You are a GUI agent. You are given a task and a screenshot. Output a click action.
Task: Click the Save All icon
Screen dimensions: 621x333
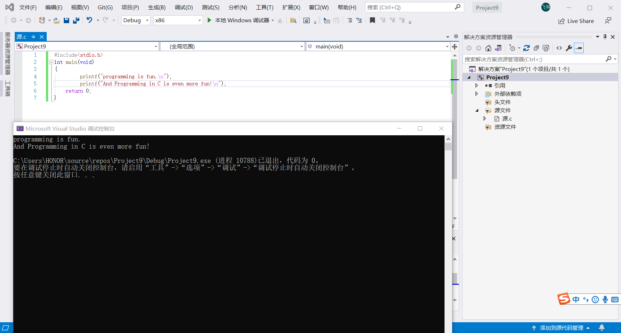coord(76,20)
